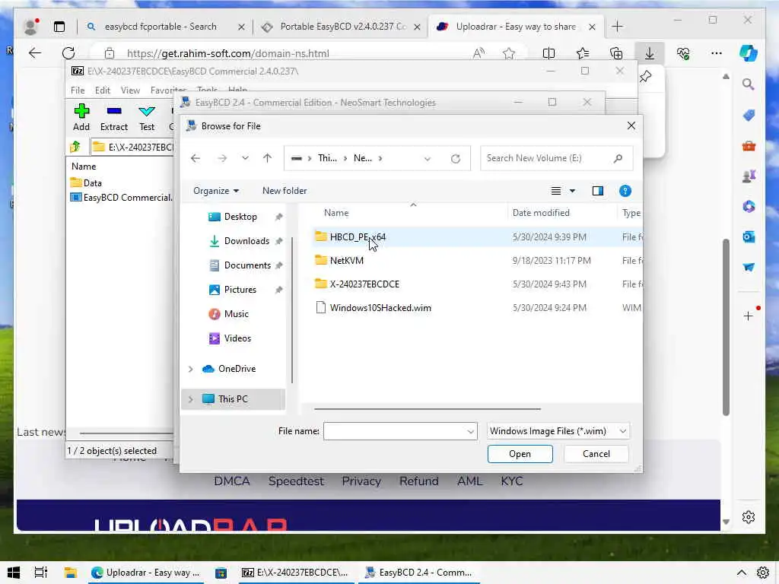This screenshot has width=779, height=584.
Task: Open the file dialog help icon
Action: coord(625,191)
